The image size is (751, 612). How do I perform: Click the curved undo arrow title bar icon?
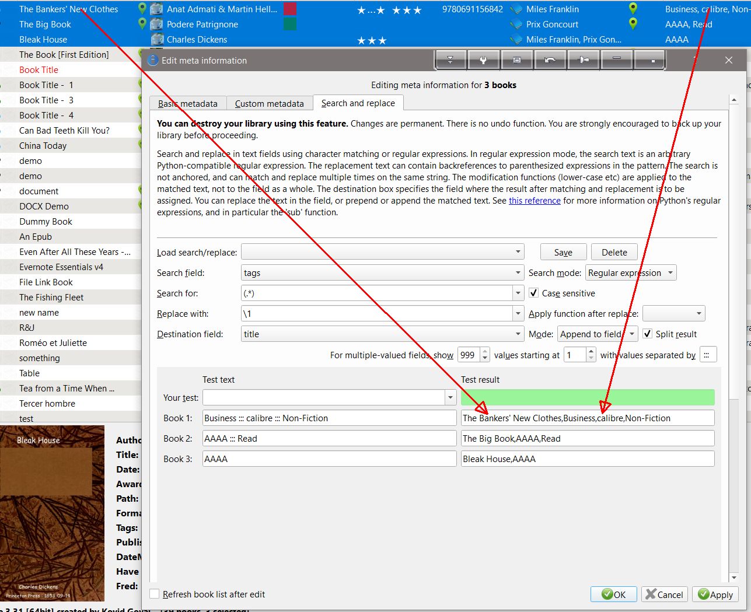[x=550, y=60]
